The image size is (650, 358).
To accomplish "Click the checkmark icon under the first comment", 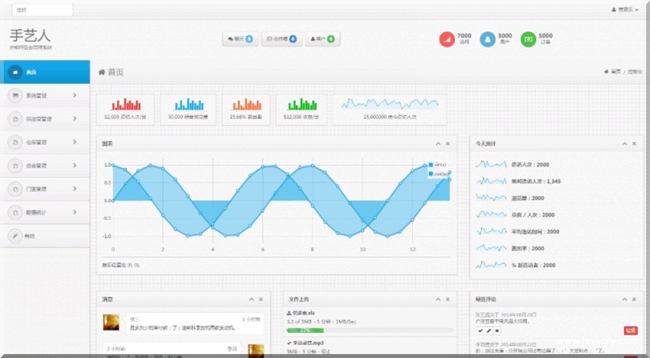I will pos(480,331).
